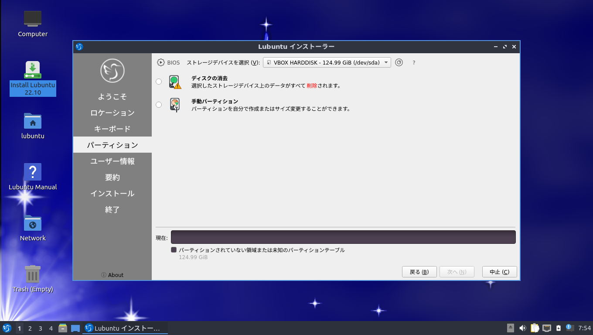Click the 124.99 GiB size text
The image size is (593, 335).
coord(193,257)
